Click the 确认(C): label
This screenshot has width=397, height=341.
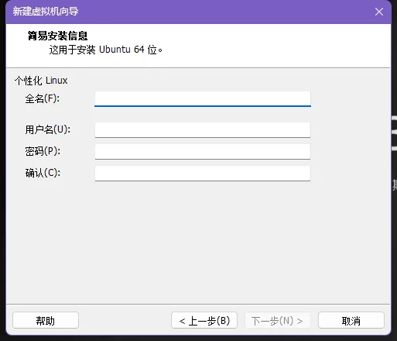[x=43, y=173]
